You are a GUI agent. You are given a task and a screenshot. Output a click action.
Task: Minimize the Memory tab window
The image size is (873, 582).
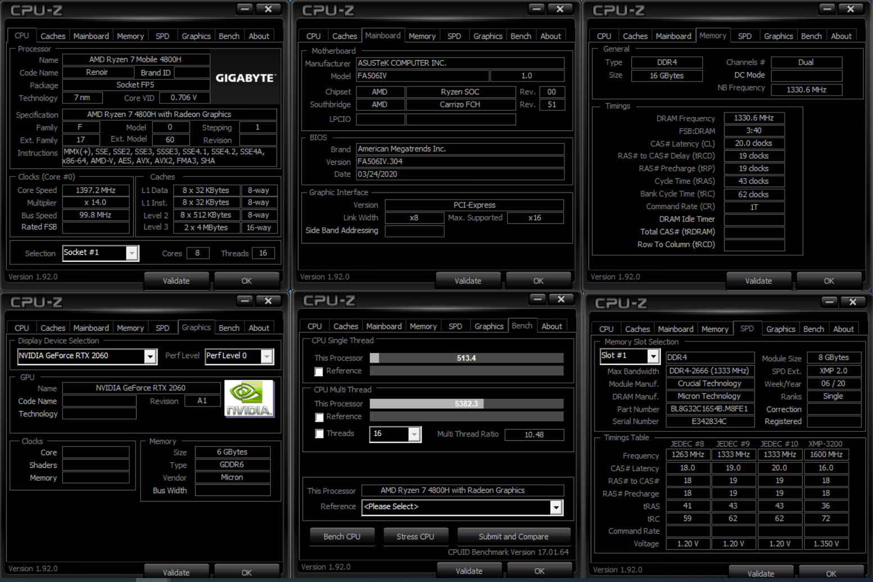point(827,8)
